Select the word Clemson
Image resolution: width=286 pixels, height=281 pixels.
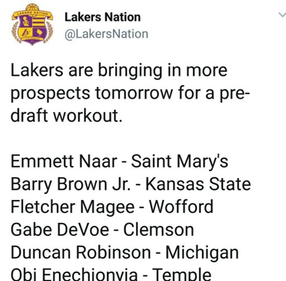[x=159, y=230]
